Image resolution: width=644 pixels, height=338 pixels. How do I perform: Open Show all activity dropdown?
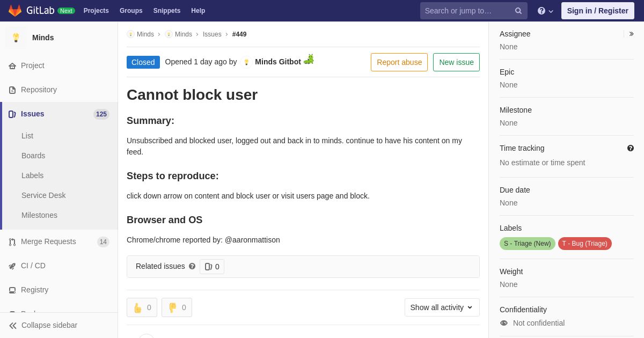coord(442,307)
